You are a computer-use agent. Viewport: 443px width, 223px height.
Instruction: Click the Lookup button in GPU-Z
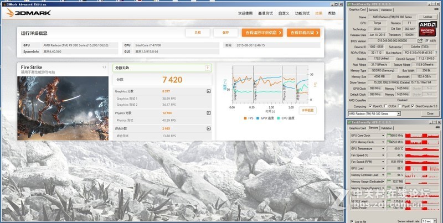click(427, 17)
